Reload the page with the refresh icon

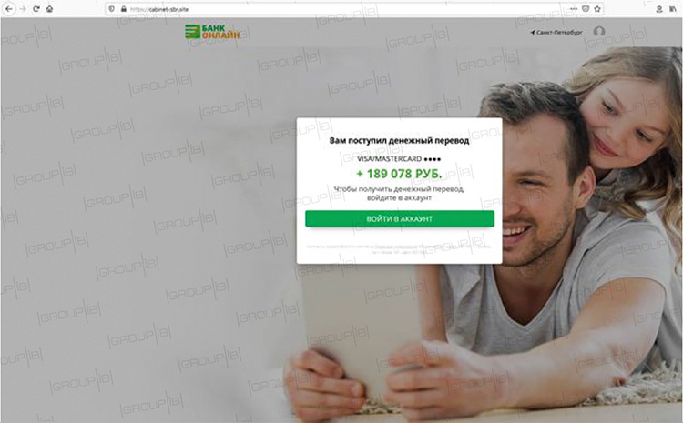click(x=36, y=9)
